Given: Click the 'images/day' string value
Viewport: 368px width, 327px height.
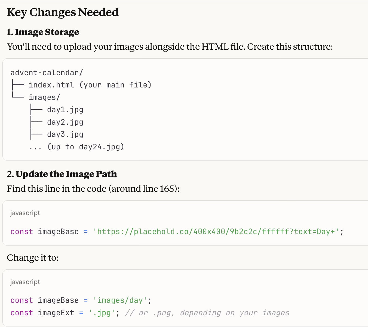Looking at the screenshot, I should [x=120, y=300].
